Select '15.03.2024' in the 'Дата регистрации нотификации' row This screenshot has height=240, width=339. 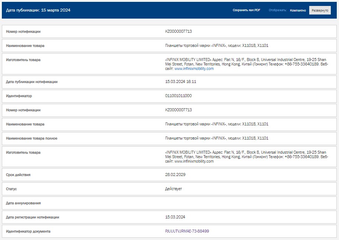[175, 217]
